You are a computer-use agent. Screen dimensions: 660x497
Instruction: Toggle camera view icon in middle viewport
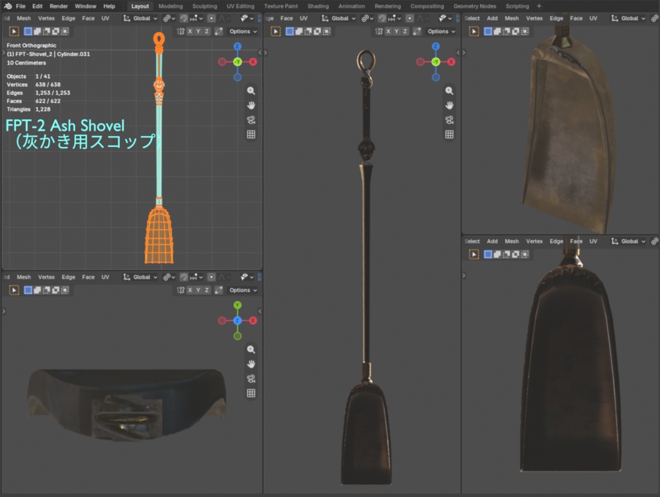click(449, 120)
